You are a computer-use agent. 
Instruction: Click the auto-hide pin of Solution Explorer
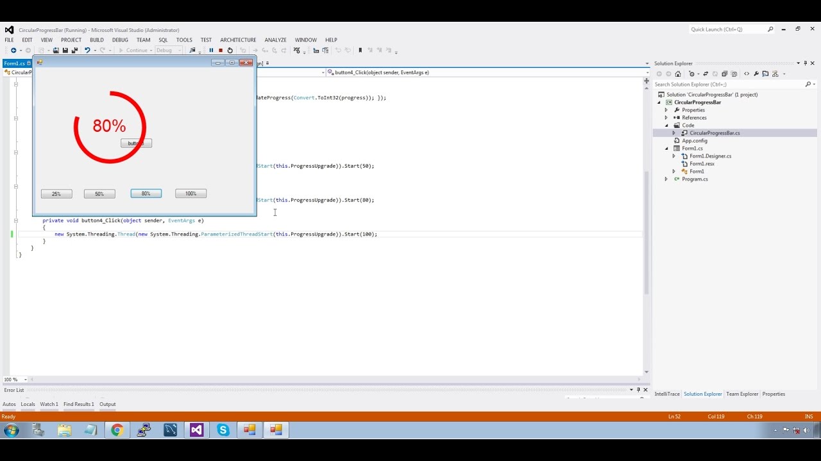[806, 63]
